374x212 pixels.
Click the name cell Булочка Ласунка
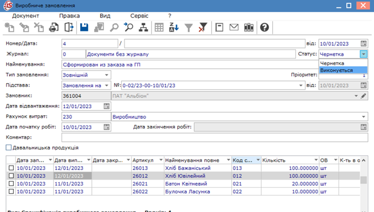[198, 192]
